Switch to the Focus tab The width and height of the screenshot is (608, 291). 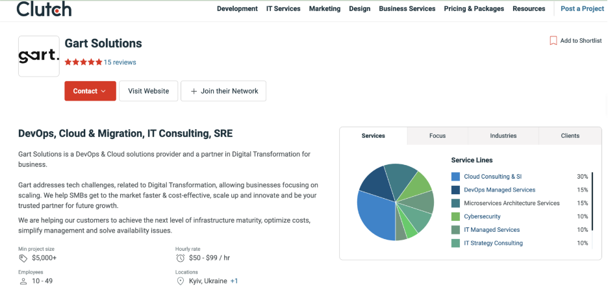tap(437, 136)
